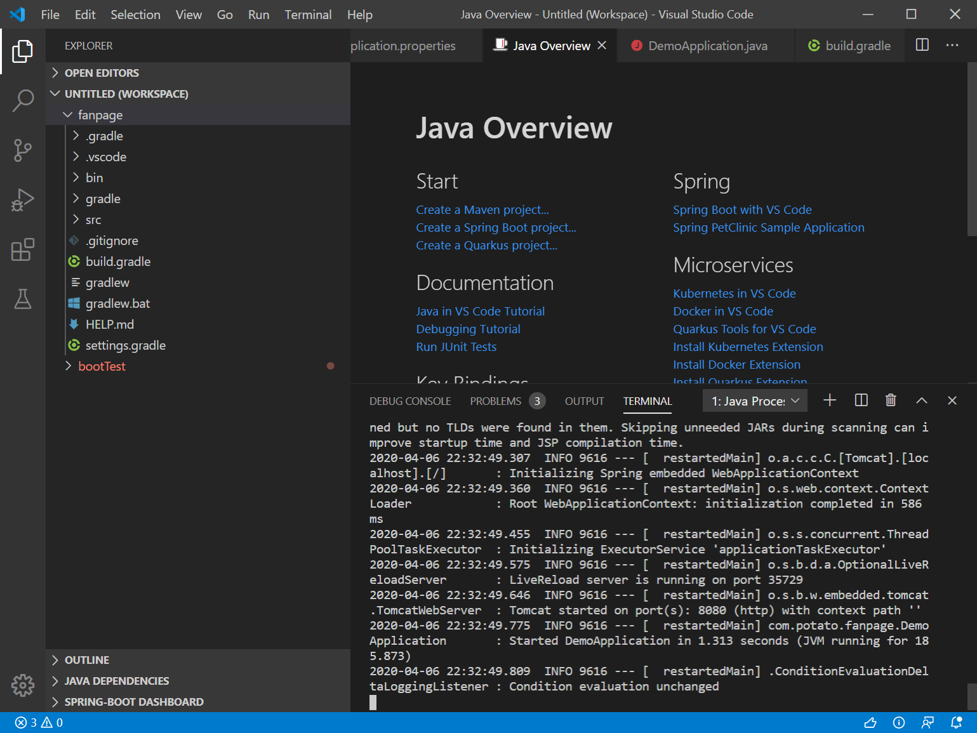Expand the Spring-Boot Dashboard section
This screenshot has width=977, height=733.
(198, 702)
